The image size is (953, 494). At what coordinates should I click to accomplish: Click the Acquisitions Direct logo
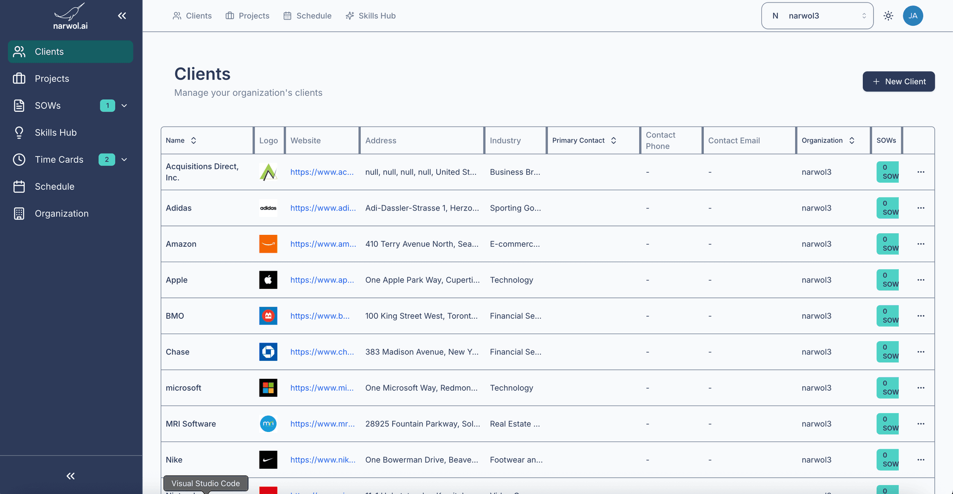(268, 172)
